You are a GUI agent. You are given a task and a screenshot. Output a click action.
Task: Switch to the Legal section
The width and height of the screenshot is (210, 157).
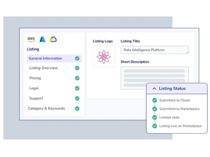pyautogui.click(x=54, y=88)
